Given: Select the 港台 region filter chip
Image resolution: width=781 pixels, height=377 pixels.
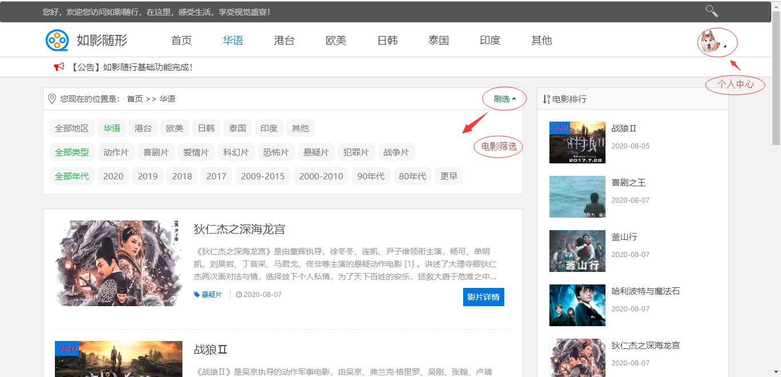Looking at the screenshot, I should tap(144, 128).
